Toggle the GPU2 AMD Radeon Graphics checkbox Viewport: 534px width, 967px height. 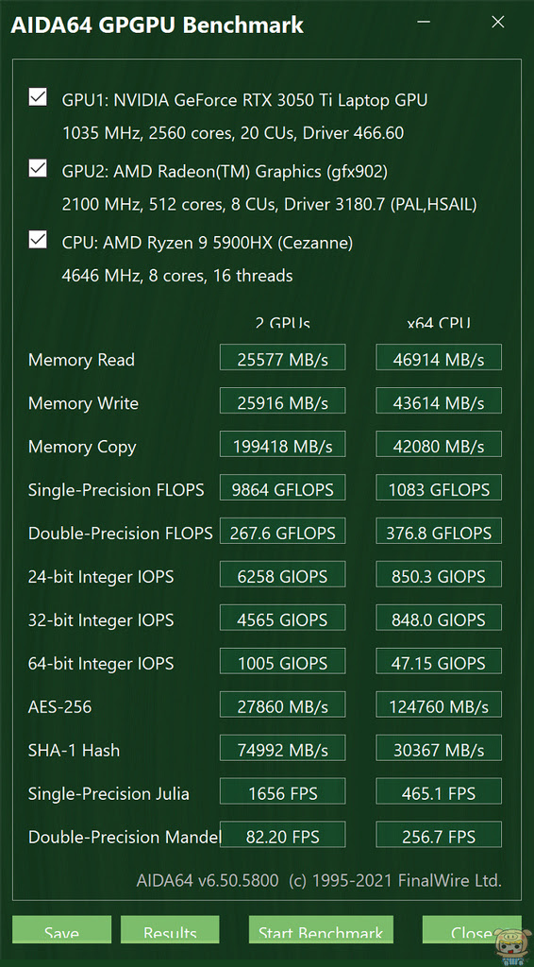38,168
